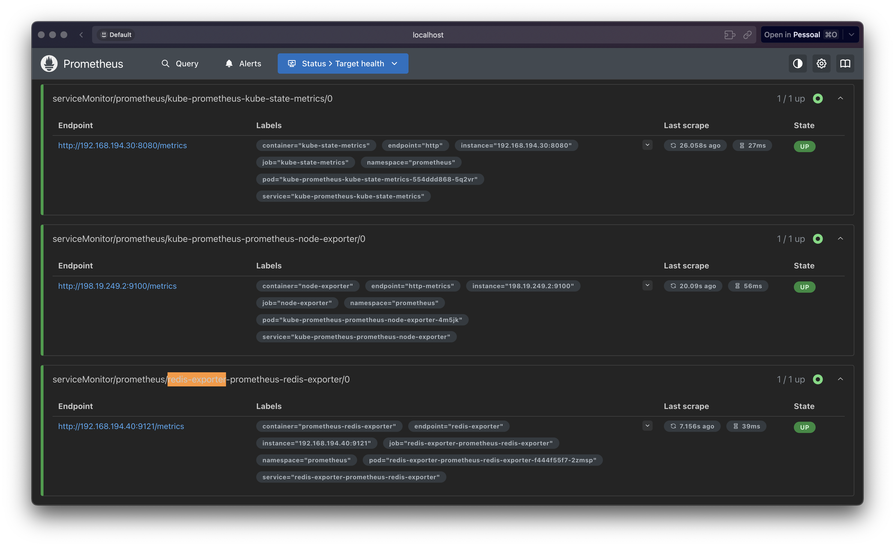Collapse the redis-exporter scrape pool

pos(840,379)
